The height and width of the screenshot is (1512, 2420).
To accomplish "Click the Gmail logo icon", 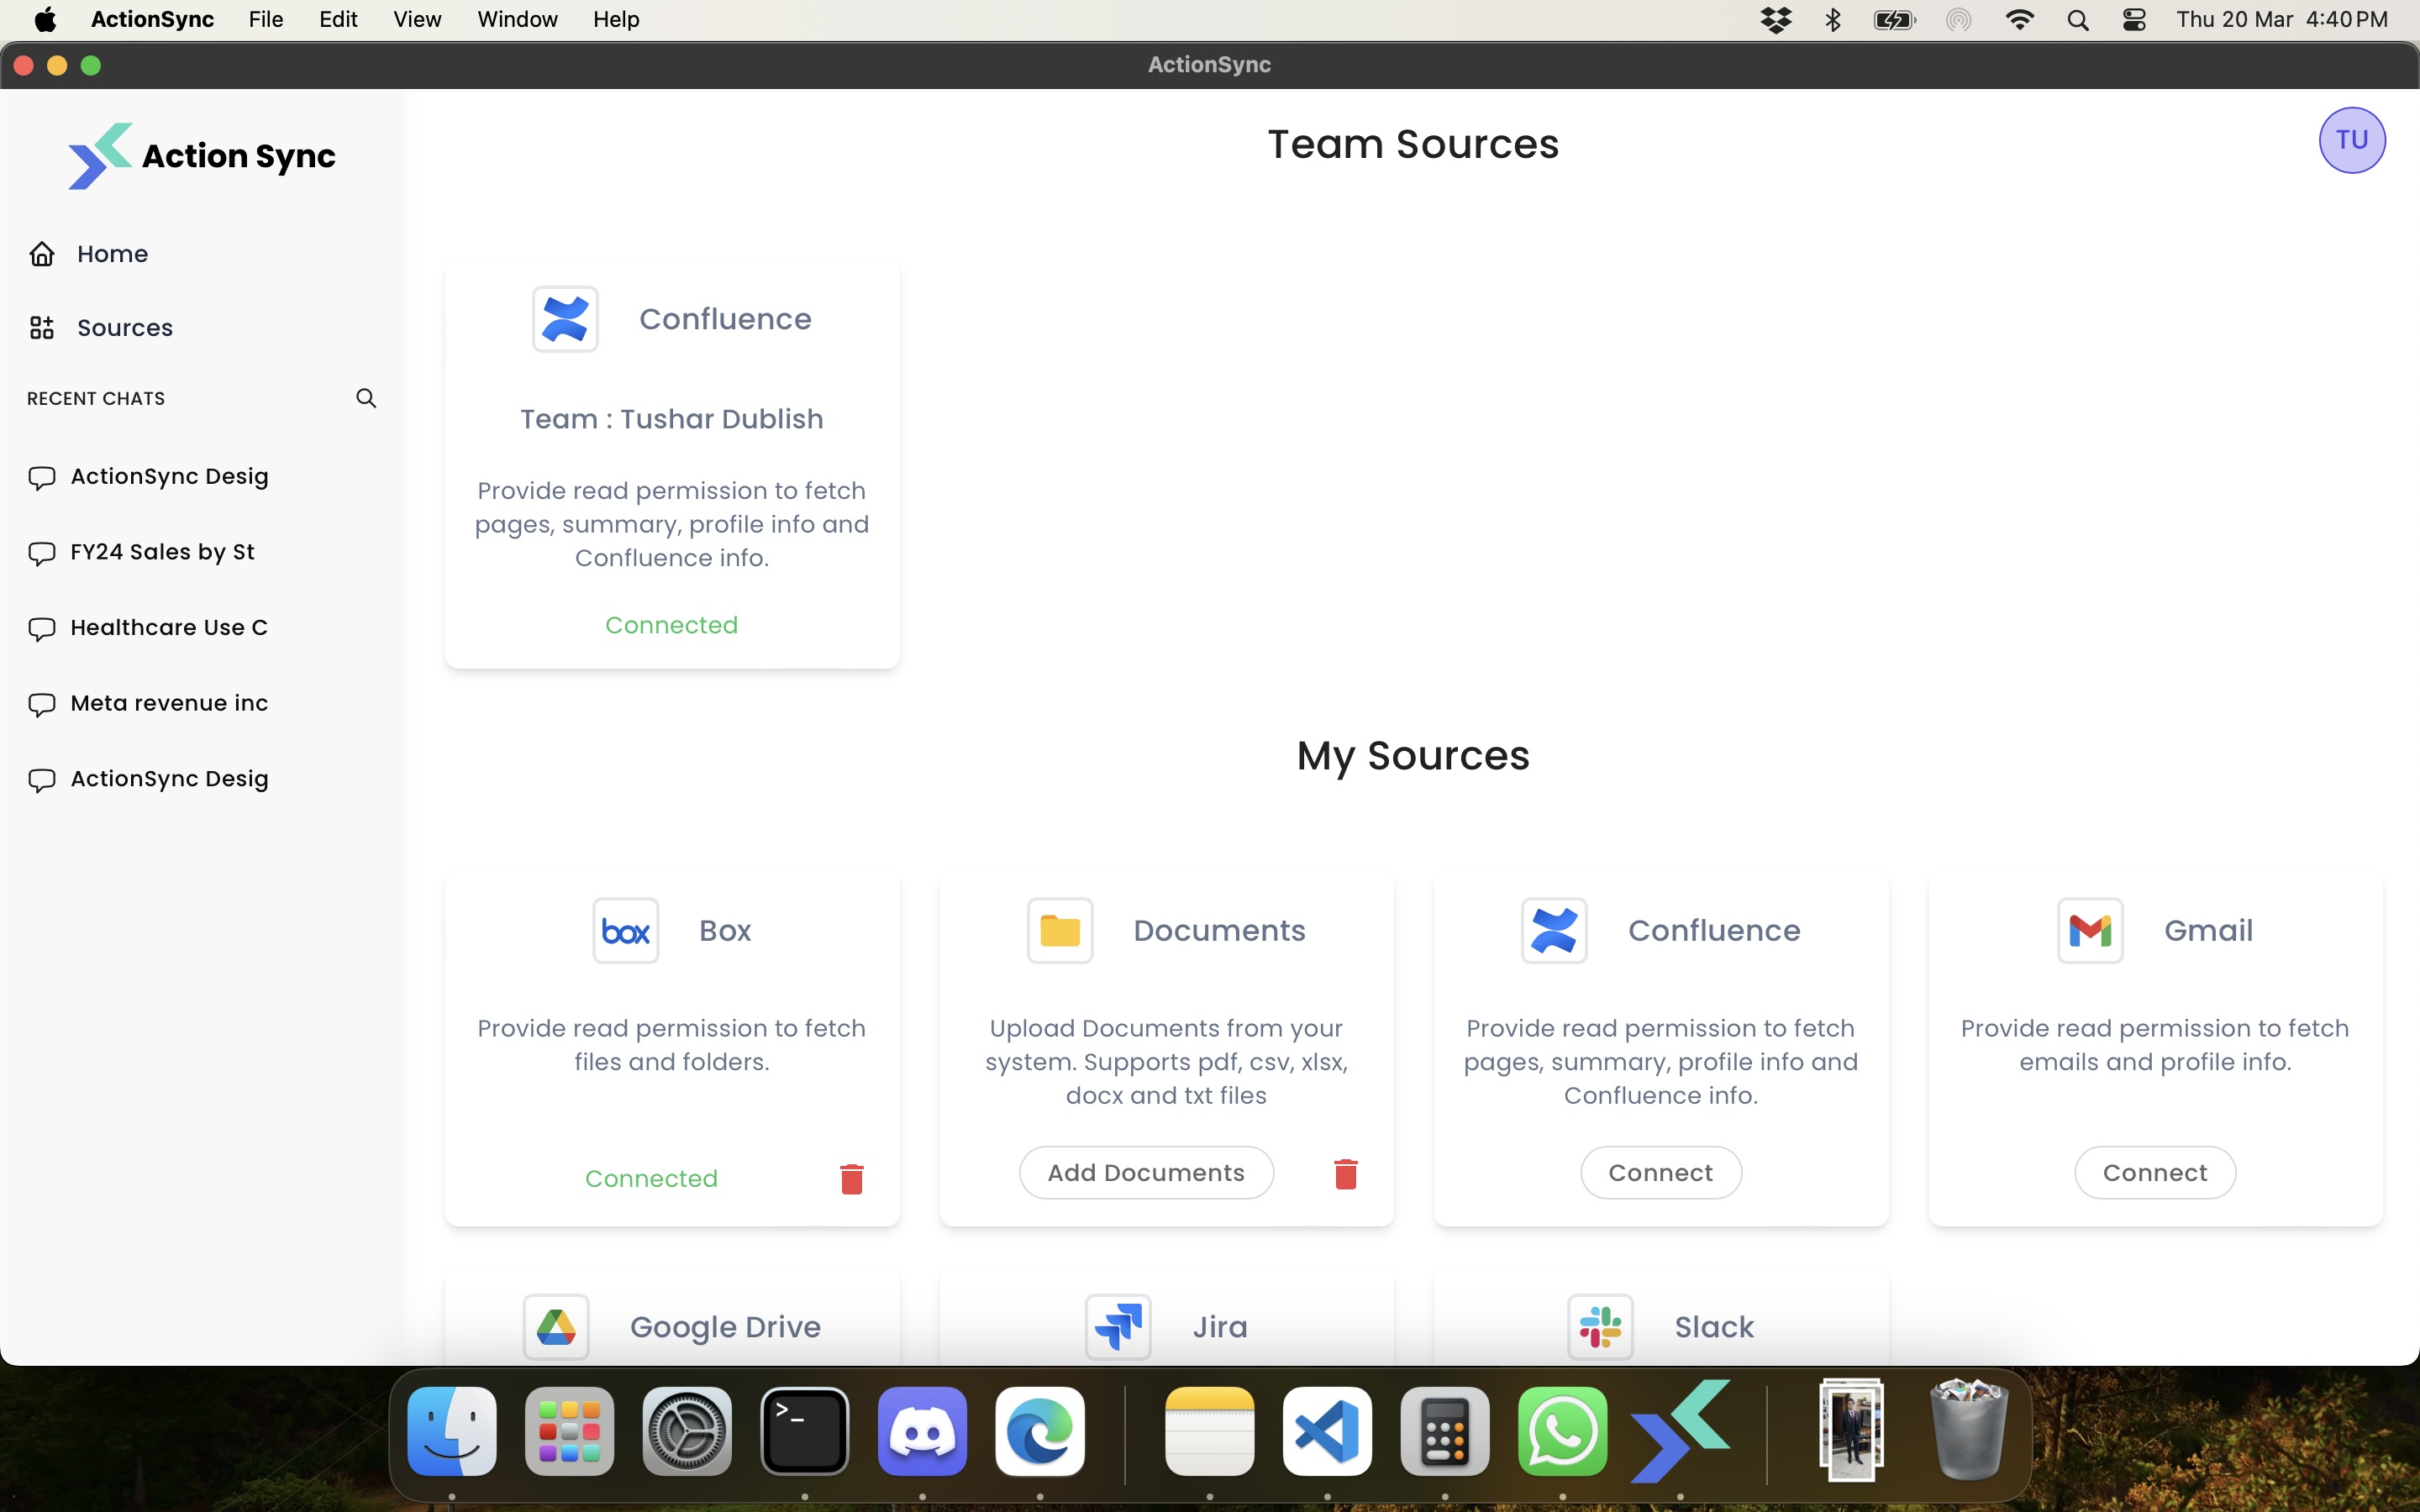I will pos(2089,930).
